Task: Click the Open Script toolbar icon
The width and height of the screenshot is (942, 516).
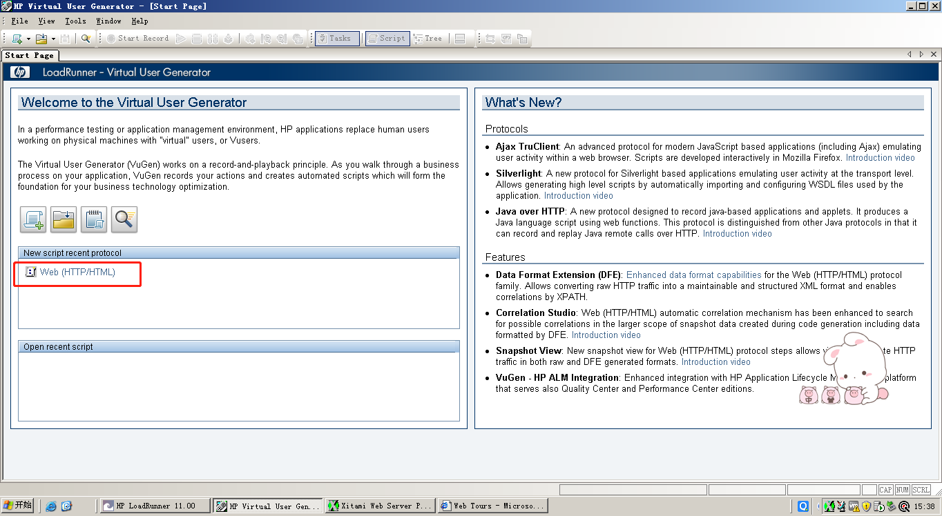Action: pos(41,39)
